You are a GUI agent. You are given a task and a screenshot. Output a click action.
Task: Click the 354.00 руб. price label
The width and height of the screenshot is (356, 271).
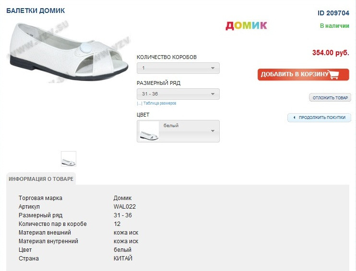pos(331,53)
